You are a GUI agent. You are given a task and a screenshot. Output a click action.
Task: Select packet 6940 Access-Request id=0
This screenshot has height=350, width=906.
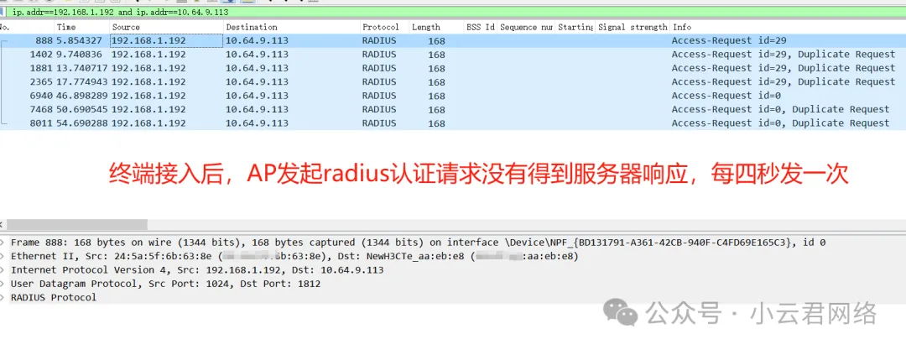pos(336,96)
